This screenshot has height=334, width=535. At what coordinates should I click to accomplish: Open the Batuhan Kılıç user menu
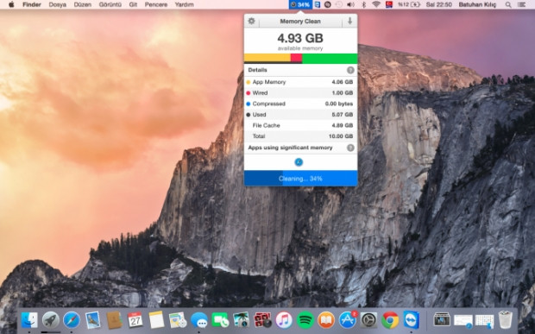coord(477,5)
